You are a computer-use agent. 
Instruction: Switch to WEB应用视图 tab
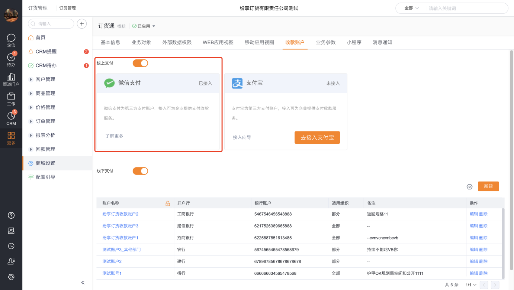coord(218,42)
